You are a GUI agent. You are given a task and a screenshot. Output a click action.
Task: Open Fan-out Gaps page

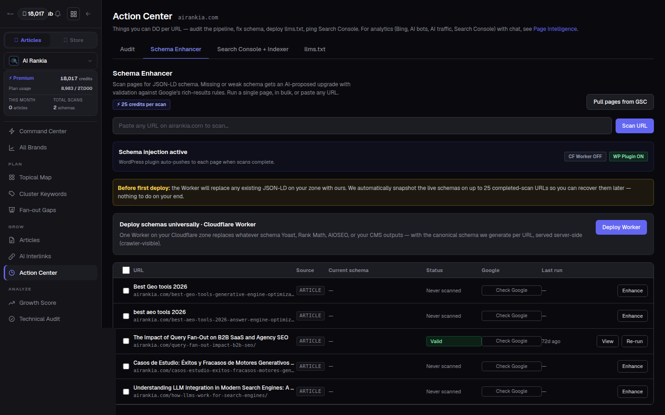coord(50,210)
